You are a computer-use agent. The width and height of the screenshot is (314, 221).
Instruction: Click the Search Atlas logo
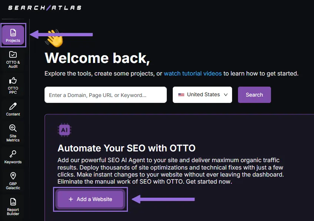tap(44, 7)
